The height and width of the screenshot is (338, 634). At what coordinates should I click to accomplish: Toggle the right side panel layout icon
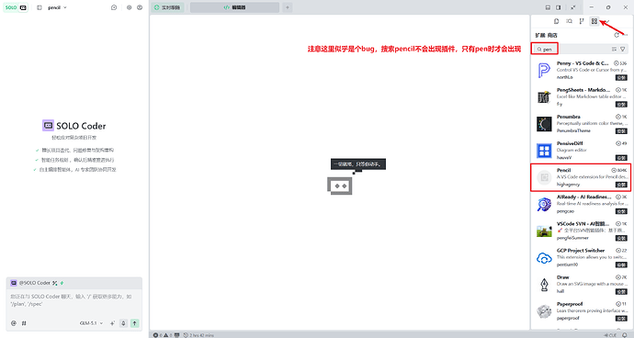point(559,7)
